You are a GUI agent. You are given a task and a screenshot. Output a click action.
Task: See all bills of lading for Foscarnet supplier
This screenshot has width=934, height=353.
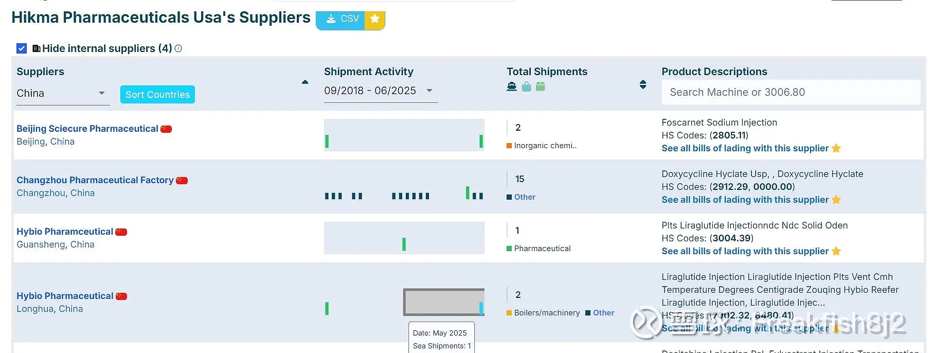(745, 148)
